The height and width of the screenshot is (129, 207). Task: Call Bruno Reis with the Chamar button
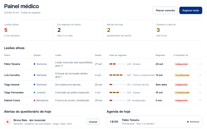(x=93, y=122)
